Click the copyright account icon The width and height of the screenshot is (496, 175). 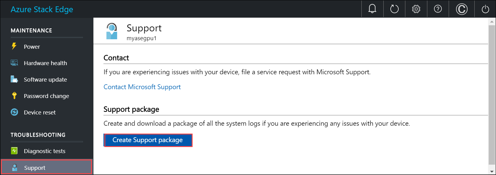click(462, 9)
